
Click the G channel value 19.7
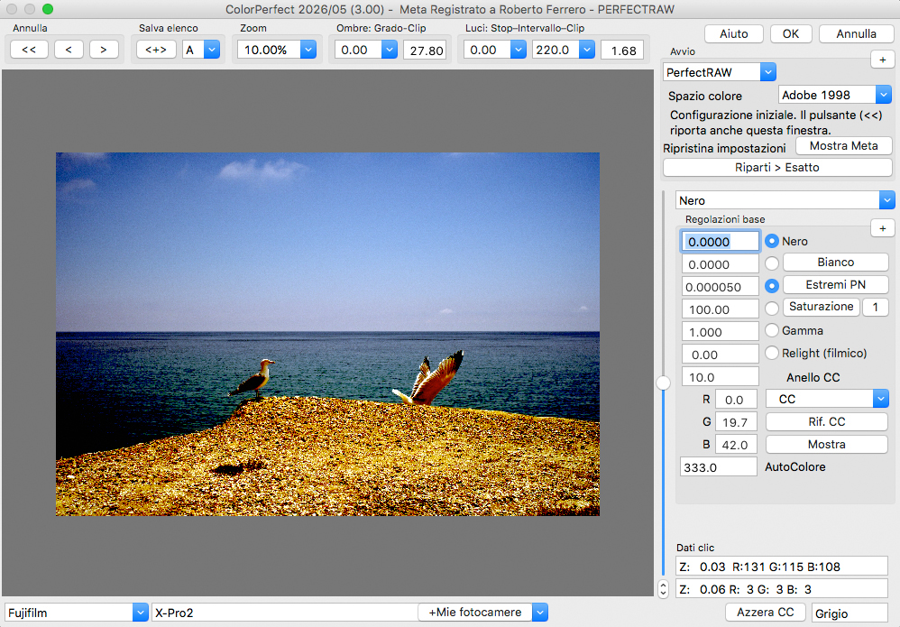point(736,422)
